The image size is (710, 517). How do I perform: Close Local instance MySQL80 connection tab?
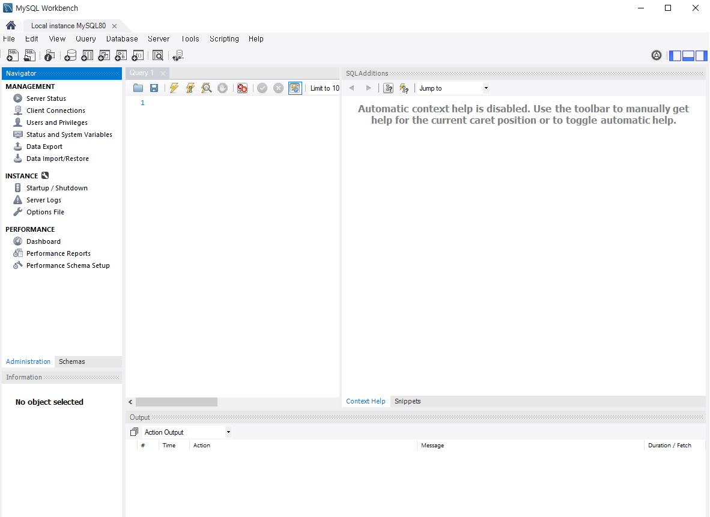click(x=114, y=26)
